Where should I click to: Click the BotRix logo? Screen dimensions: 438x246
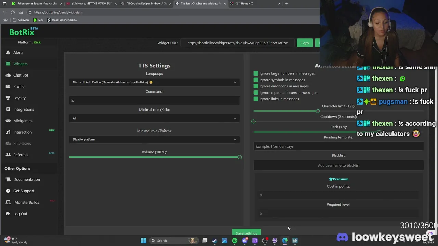pyautogui.click(x=23, y=32)
